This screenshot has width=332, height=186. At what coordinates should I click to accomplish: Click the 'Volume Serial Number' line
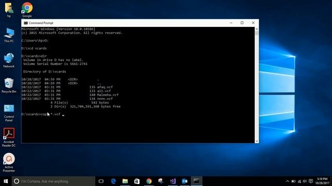point(56,64)
